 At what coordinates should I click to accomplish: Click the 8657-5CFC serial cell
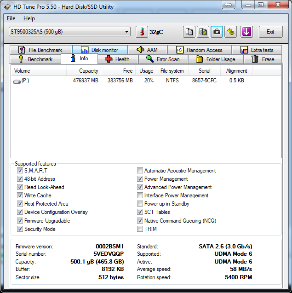[204, 80]
